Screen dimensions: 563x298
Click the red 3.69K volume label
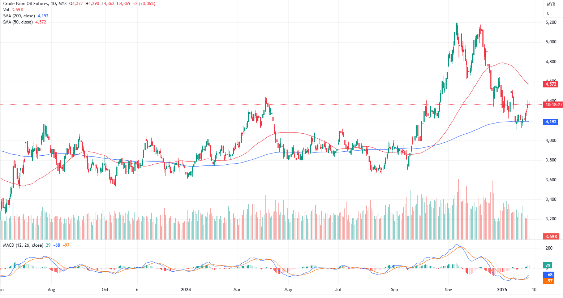[551, 237]
